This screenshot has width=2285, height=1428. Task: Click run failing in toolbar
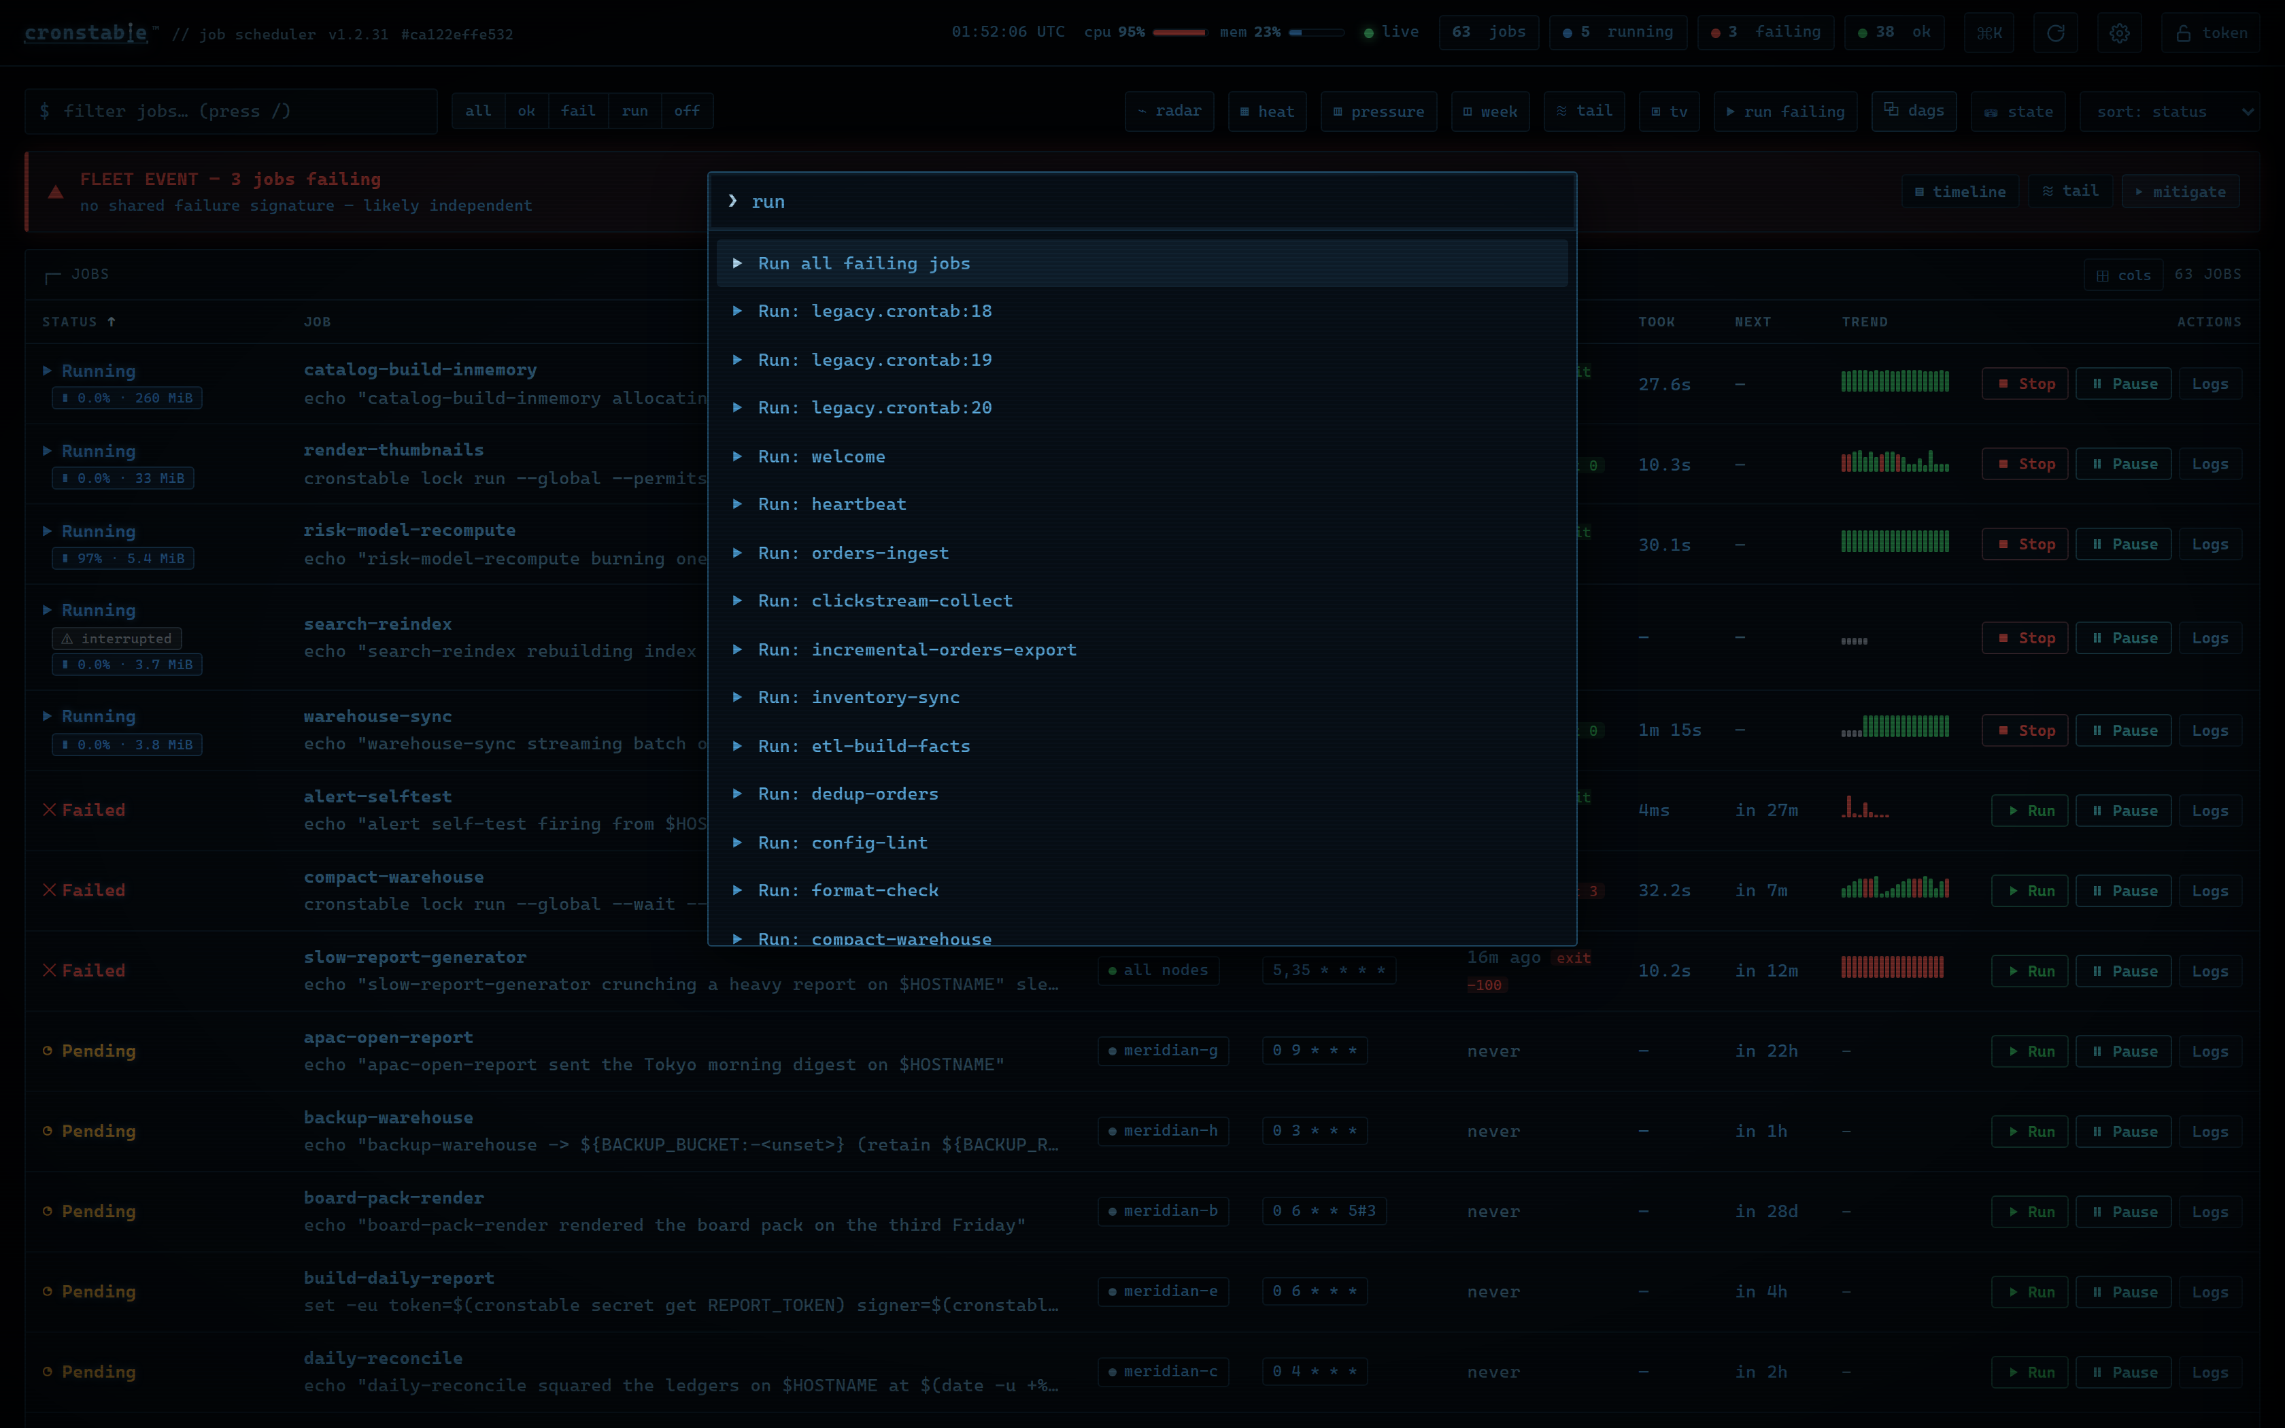(1786, 112)
